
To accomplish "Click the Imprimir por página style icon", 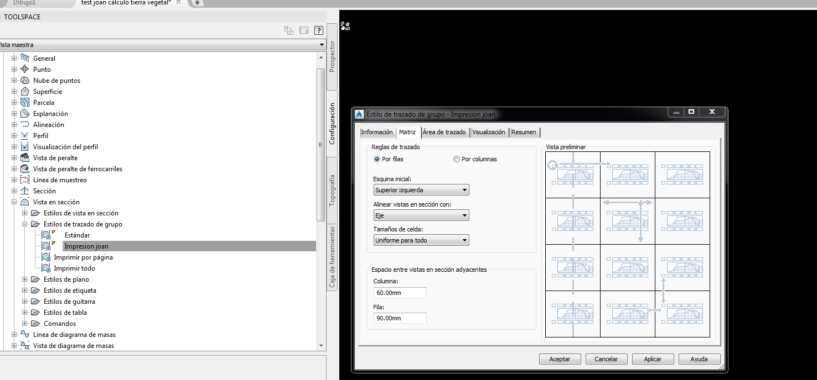I will coord(46,257).
